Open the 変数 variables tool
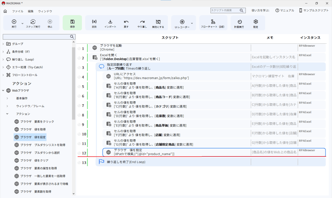Image resolution: width=332 pixels, height=198 pixels. [x=94, y=22]
